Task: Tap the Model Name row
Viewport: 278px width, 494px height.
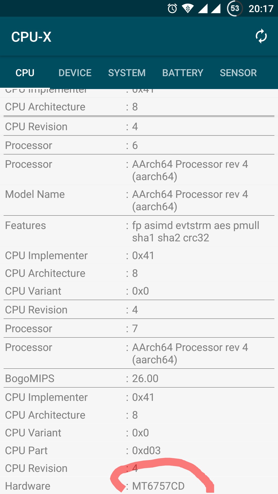Action: coord(139,200)
